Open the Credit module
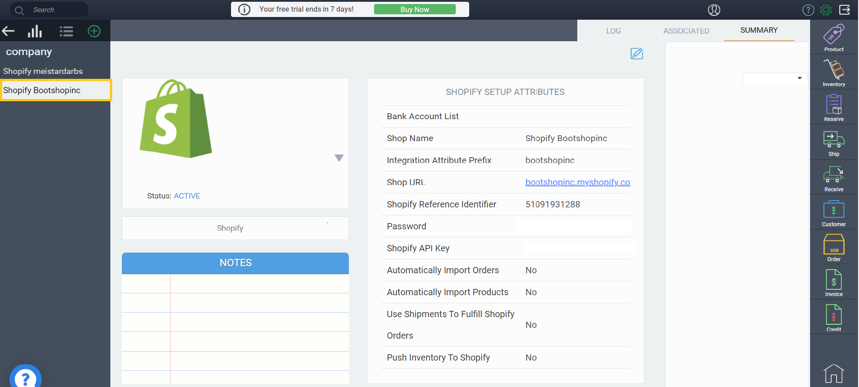 click(x=834, y=318)
